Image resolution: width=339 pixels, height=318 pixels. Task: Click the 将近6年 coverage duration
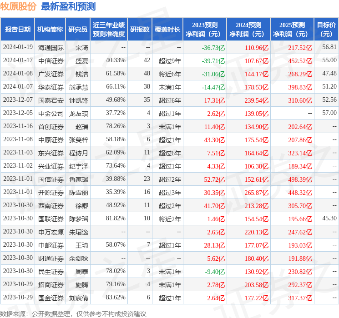170,74
